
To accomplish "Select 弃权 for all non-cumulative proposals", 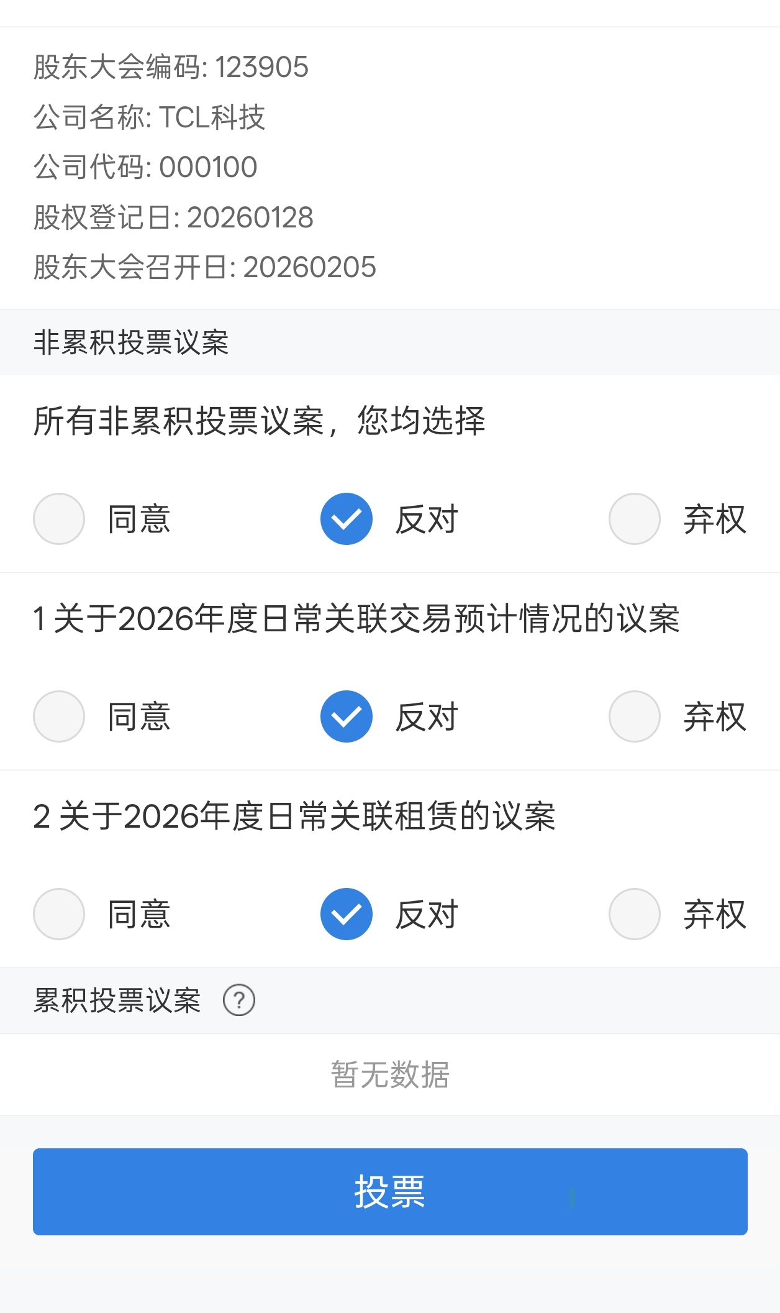I will tap(635, 519).
